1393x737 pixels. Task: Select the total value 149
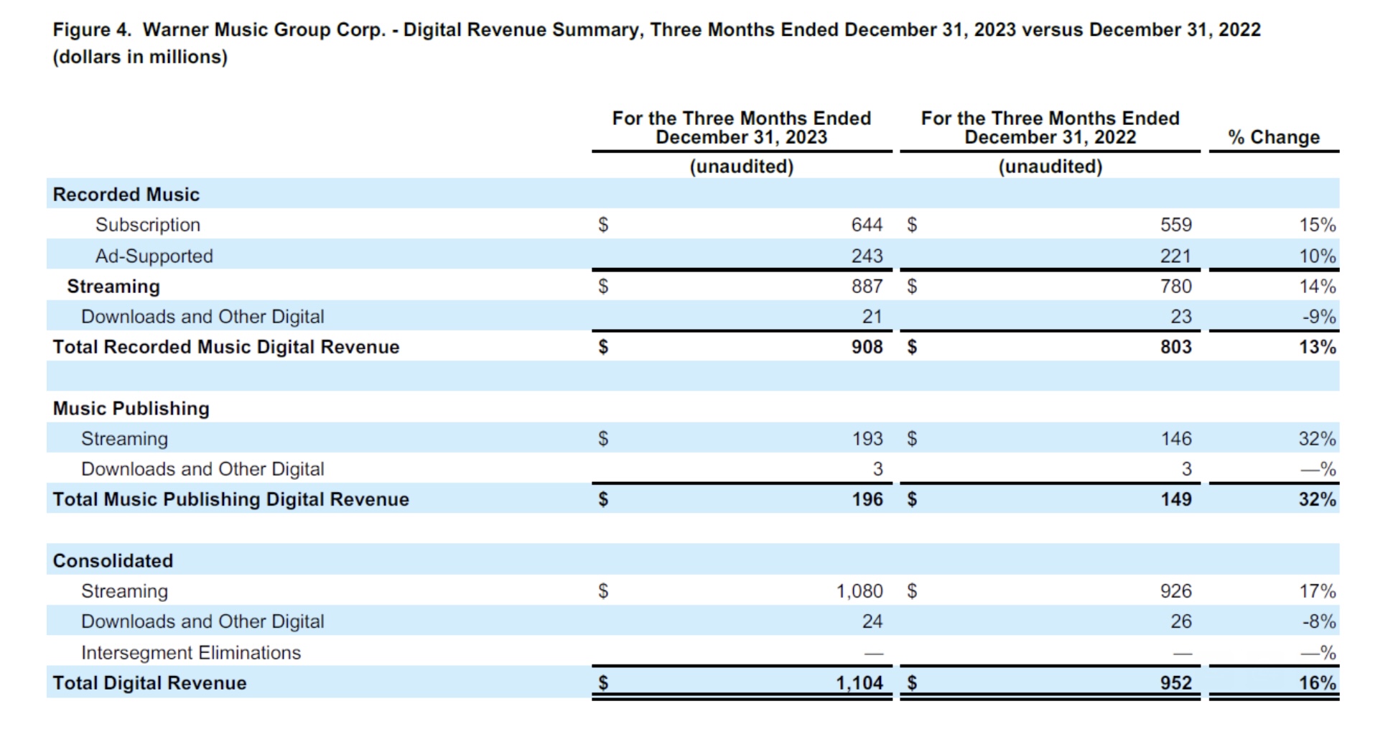pyautogui.click(x=1176, y=499)
